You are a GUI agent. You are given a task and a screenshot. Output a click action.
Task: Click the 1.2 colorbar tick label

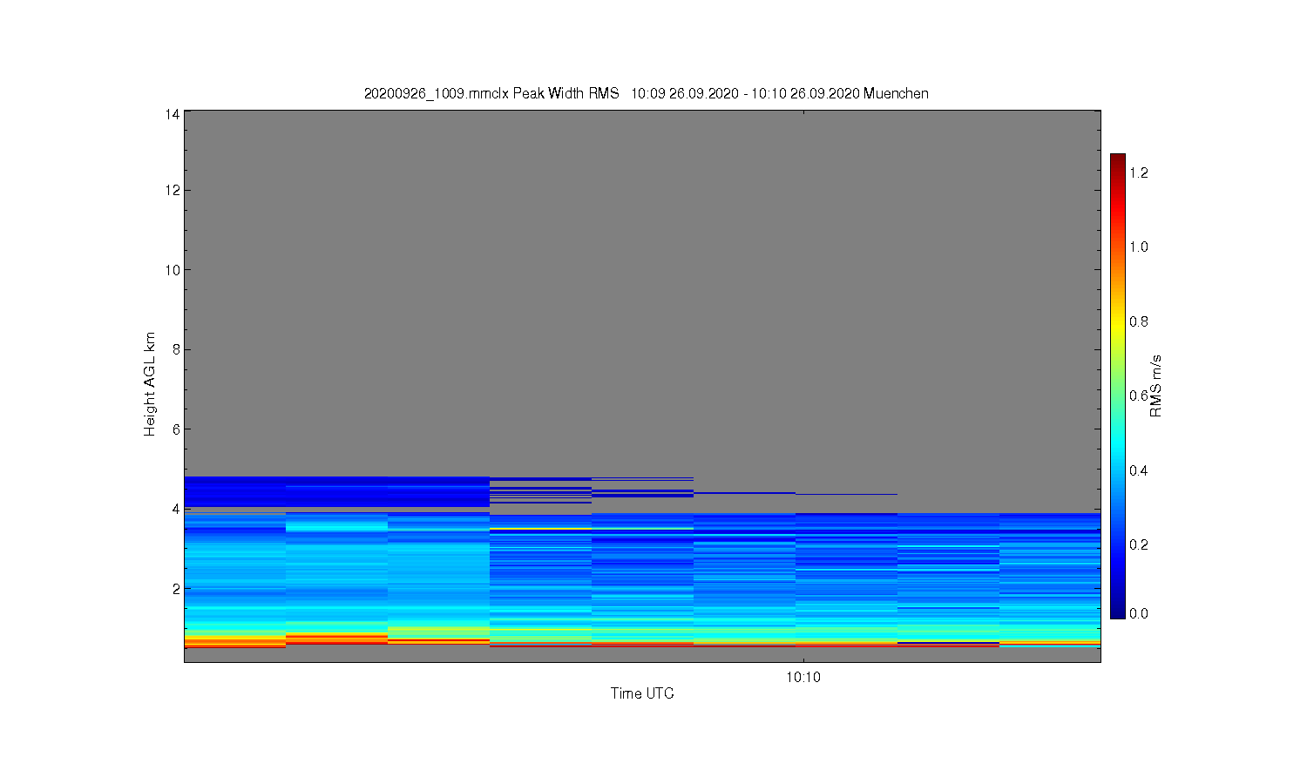[x=1139, y=172]
